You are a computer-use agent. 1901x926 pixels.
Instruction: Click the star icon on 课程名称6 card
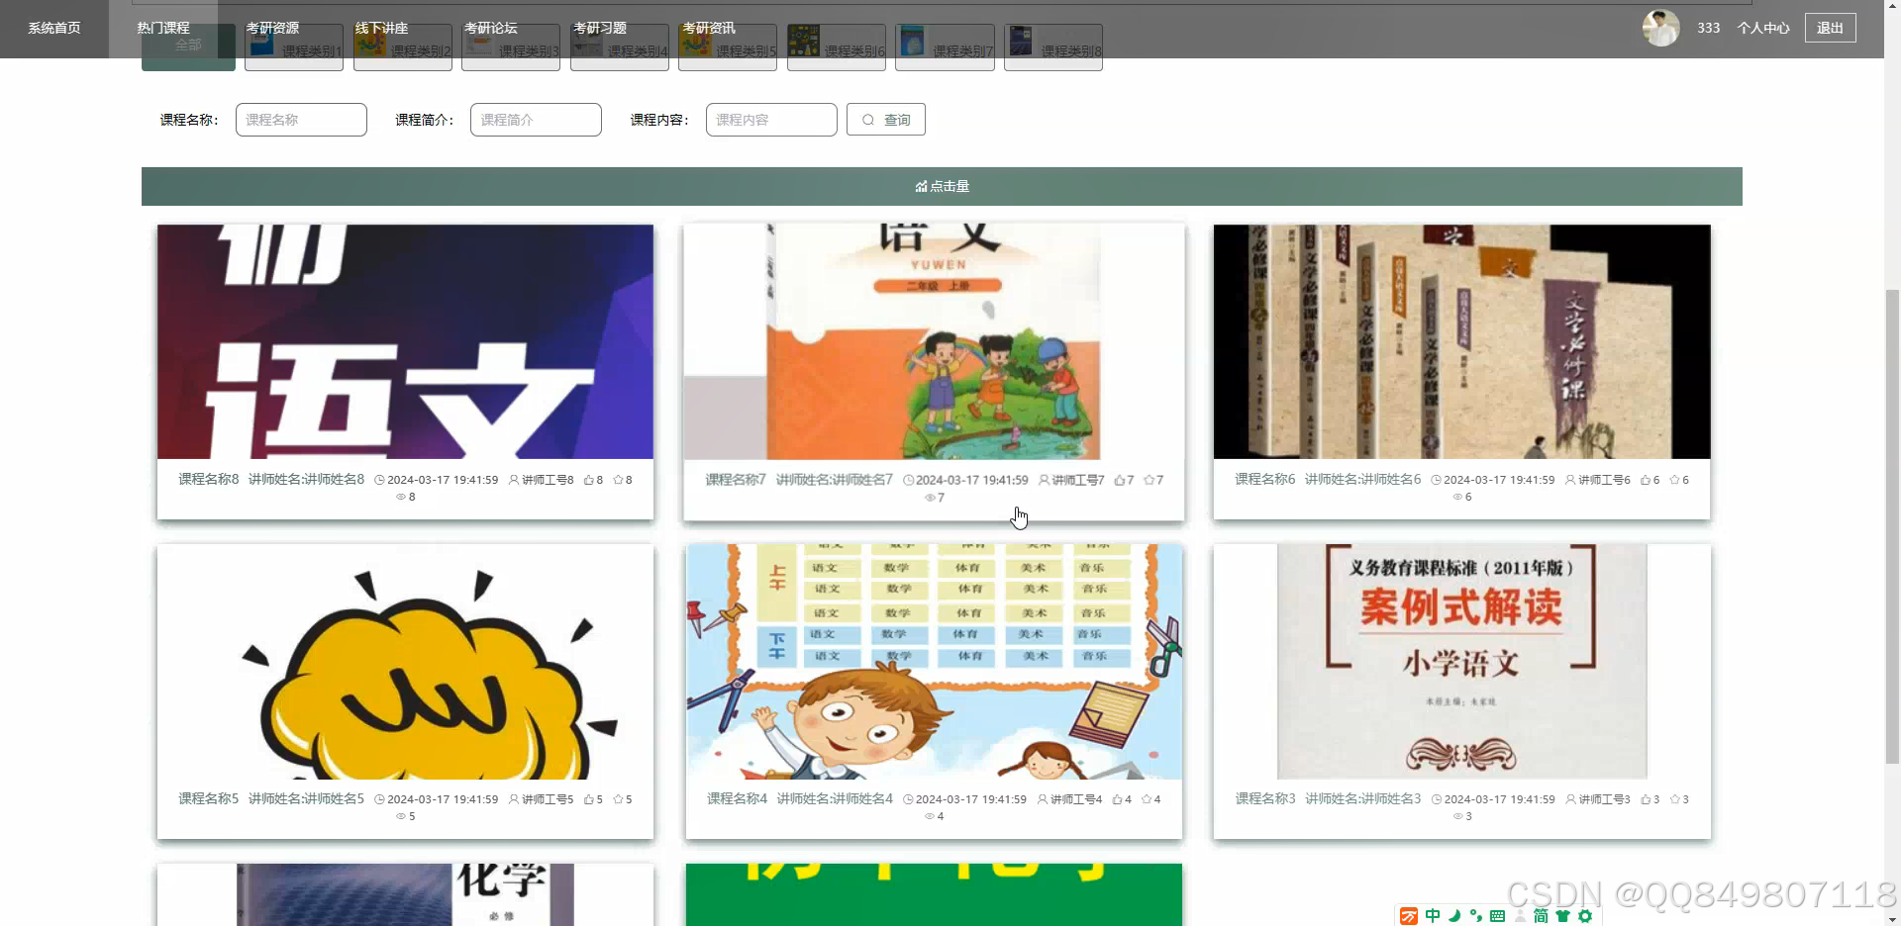[1675, 480]
